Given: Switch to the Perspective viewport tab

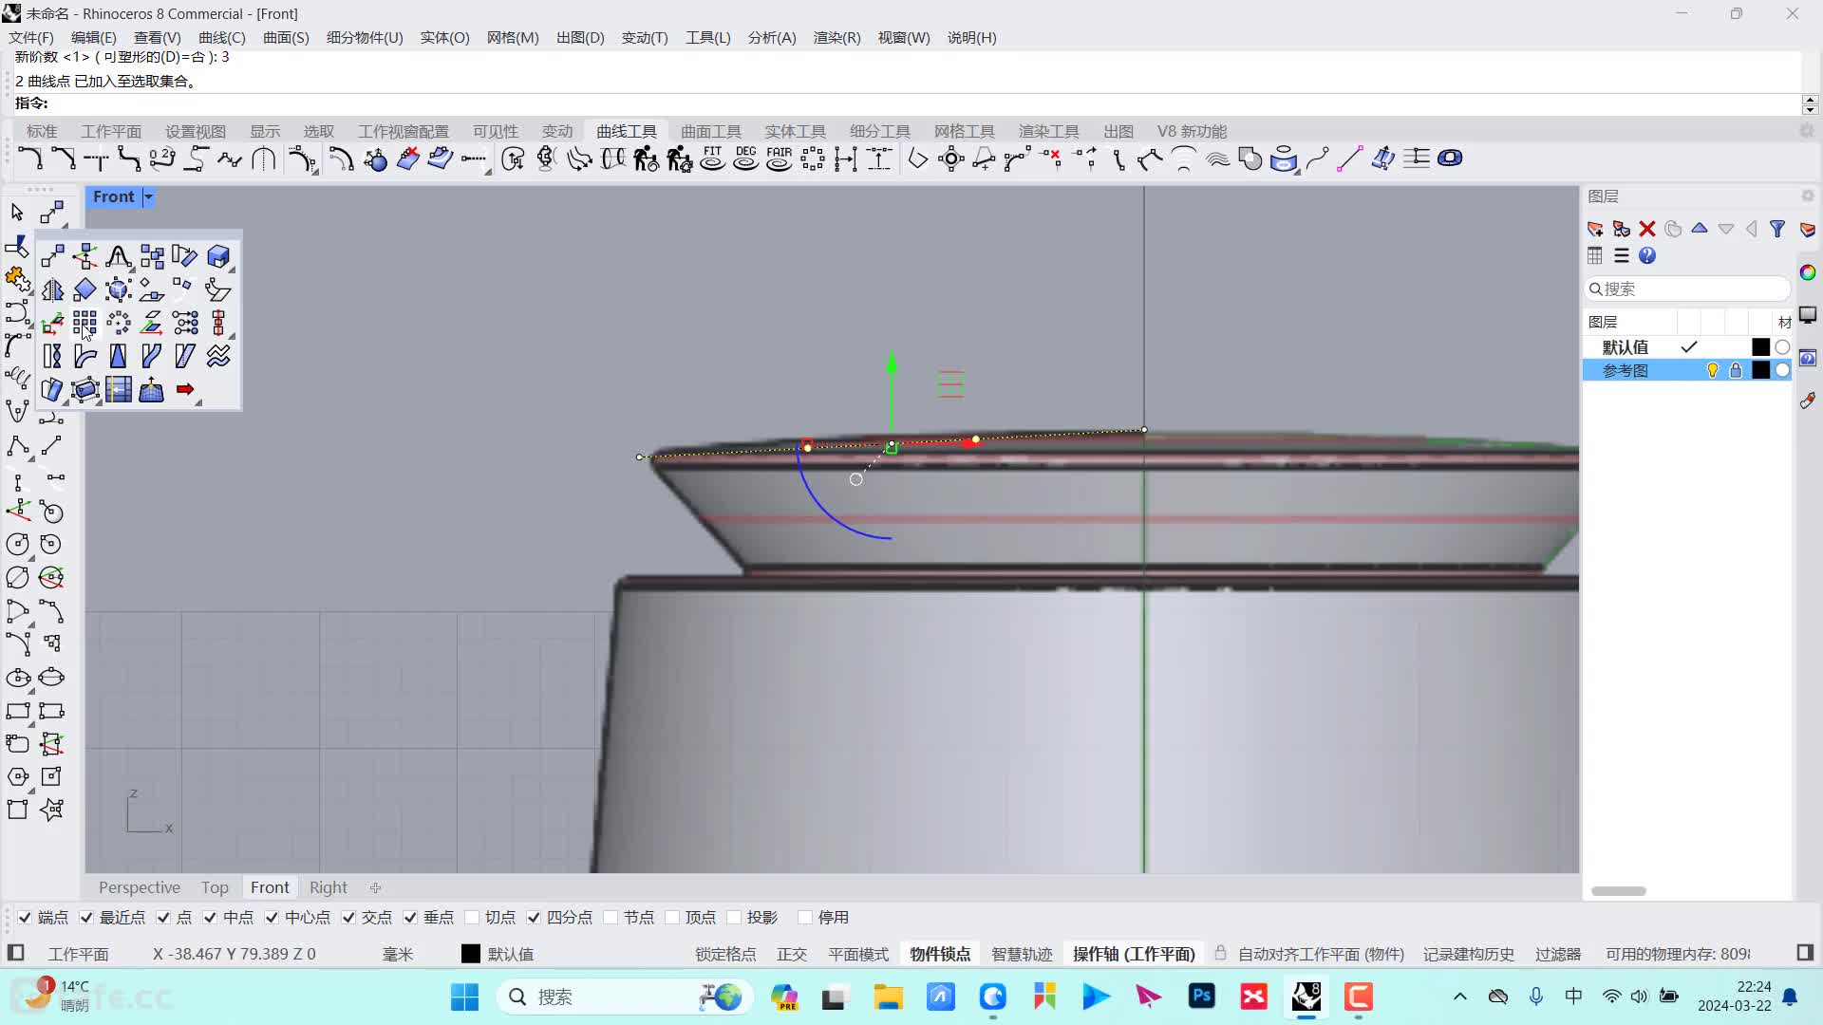Looking at the screenshot, I should (140, 887).
